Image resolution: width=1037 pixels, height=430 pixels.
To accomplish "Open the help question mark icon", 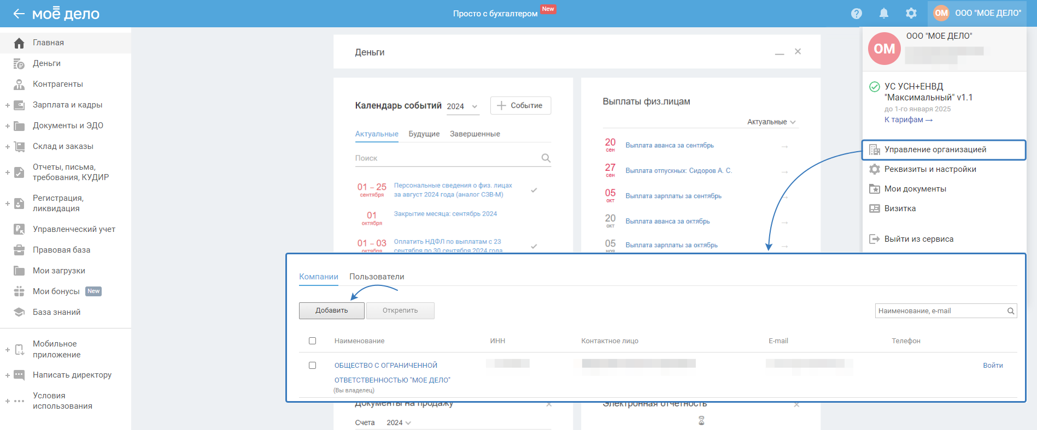I will pyautogui.click(x=857, y=14).
